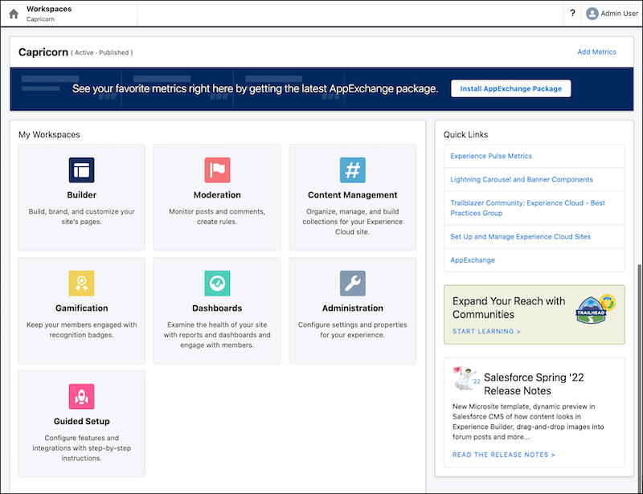
Task: Open the AppExchange quick link
Action: point(473,259)
